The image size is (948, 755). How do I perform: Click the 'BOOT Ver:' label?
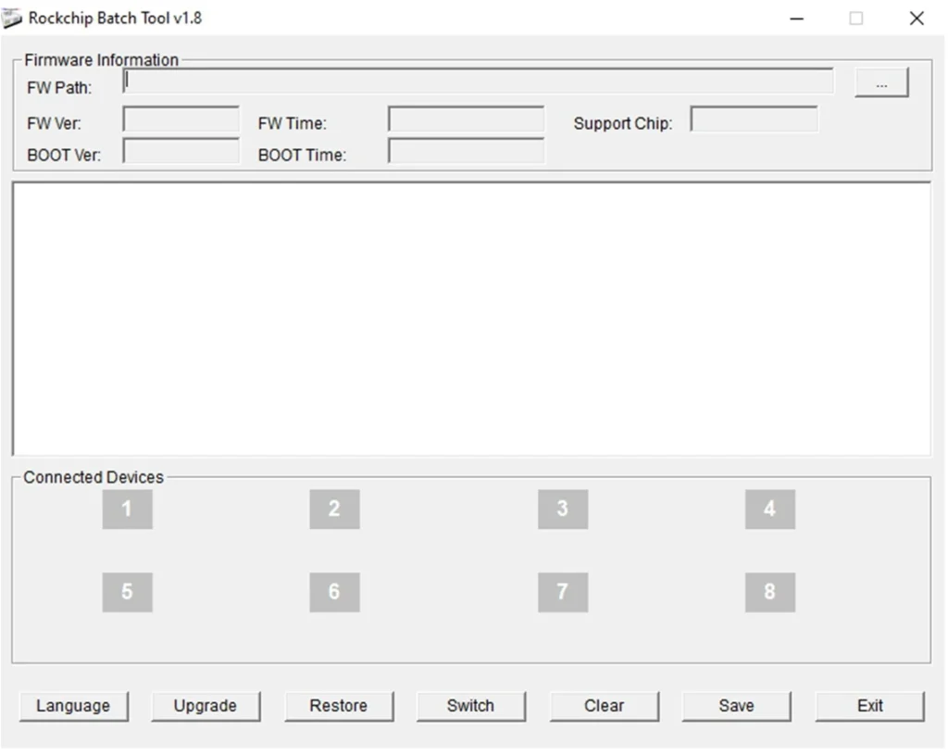pos(64,156)
